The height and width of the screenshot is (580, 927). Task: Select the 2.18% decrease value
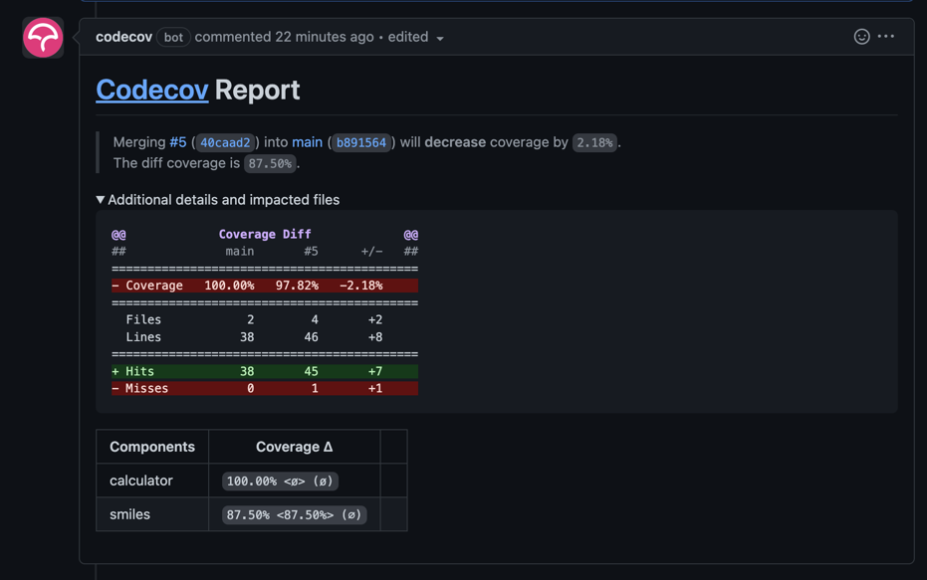[x=594, y=143]
